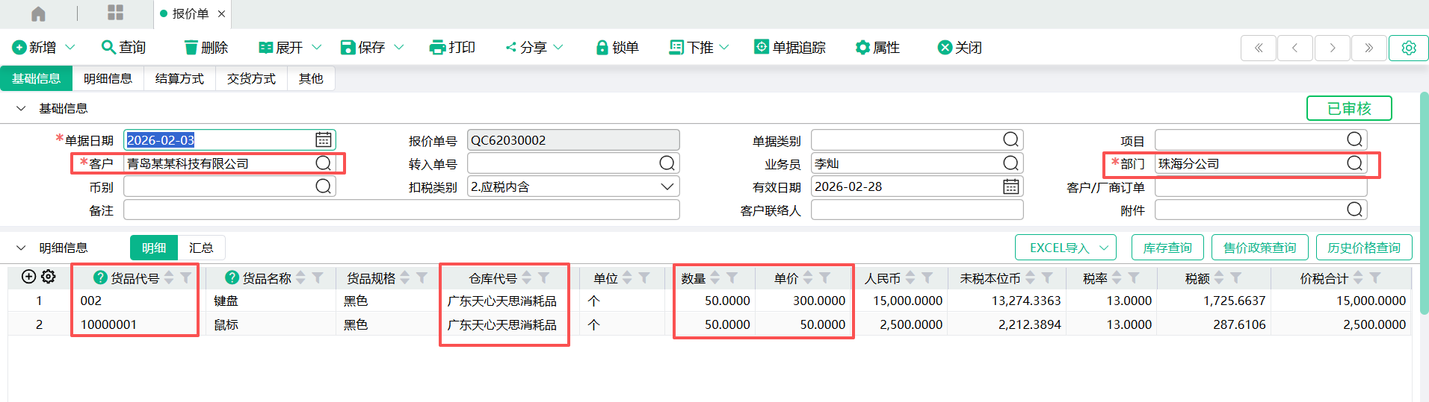Click the 库存查询 button
Image resolution: width=1429 pixels, height=402 pixels.
click(1167, 248)
